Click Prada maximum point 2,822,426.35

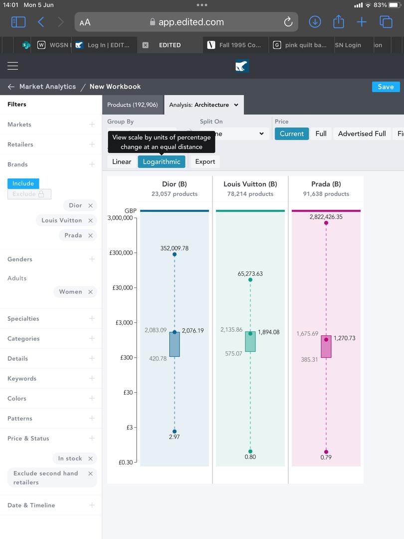click(326, 223)
